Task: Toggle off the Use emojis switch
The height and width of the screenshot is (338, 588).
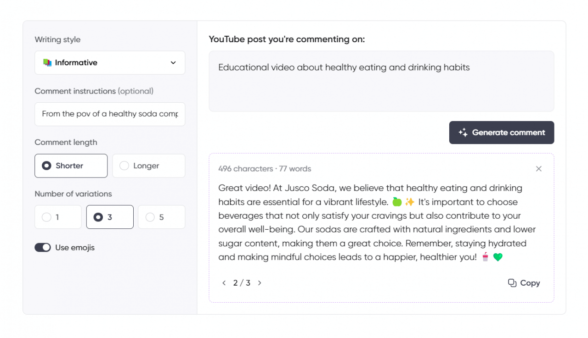Action: [42, 247]
